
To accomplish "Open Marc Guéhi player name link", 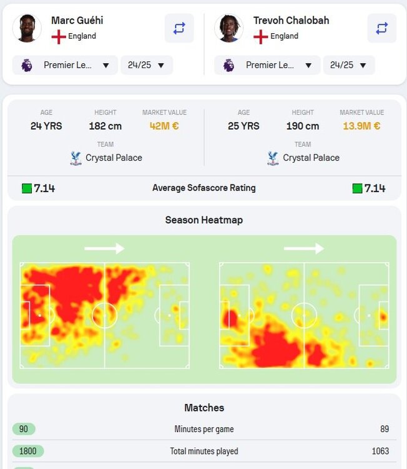I will pyautogui.click(x=77, y=21).
